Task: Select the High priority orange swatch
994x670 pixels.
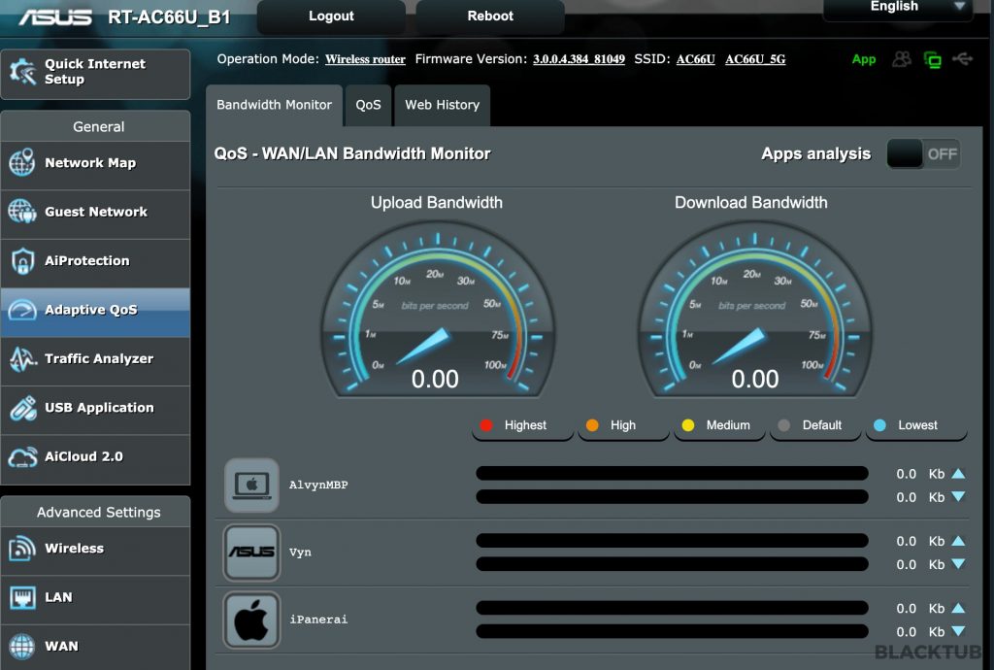Action: click(592, 425)
